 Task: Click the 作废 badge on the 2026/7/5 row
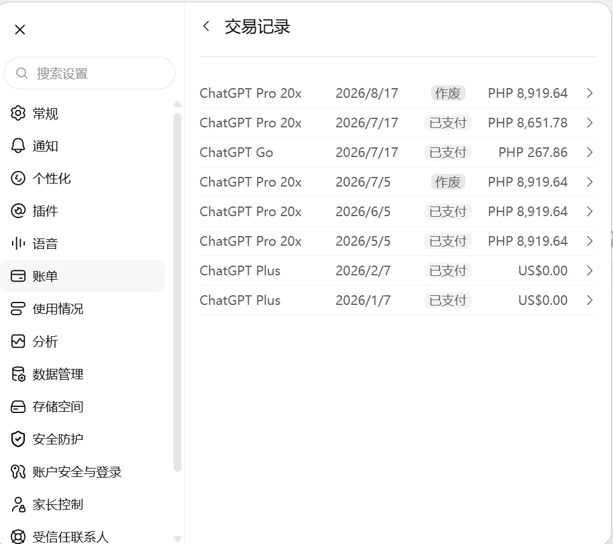tap(448, 182)
